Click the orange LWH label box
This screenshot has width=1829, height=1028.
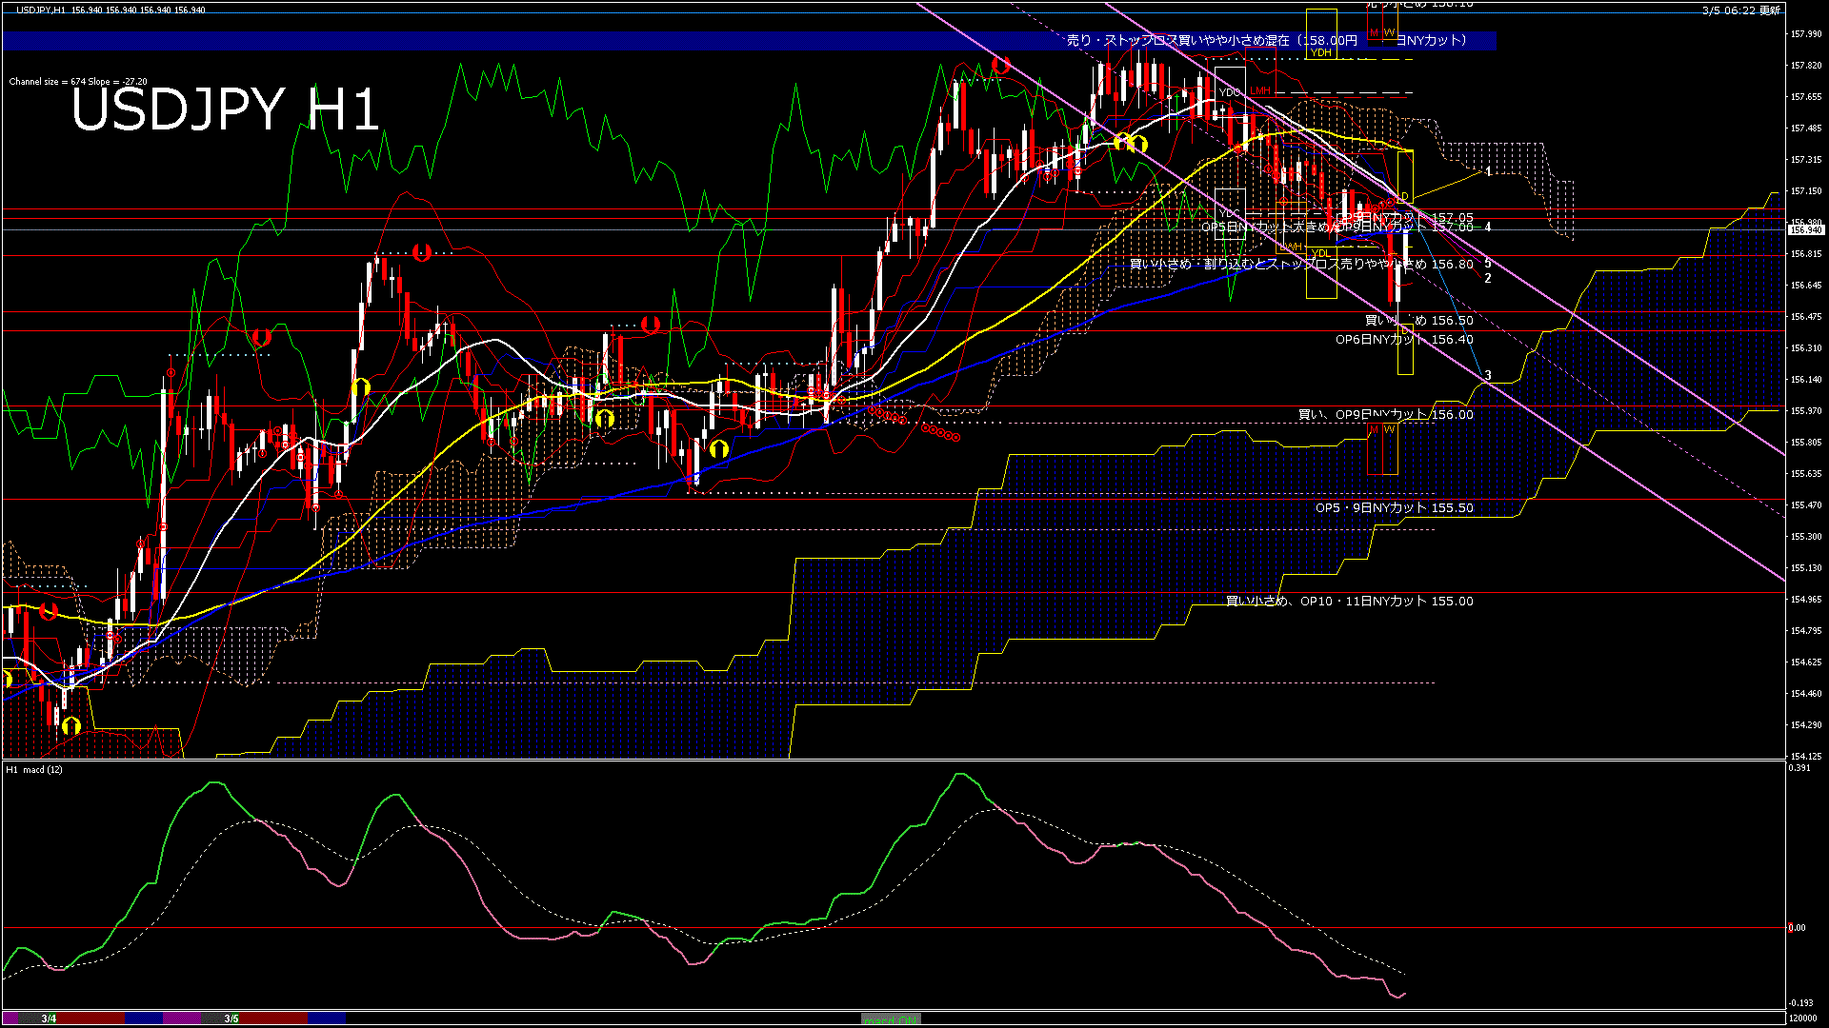[1290, 247]
